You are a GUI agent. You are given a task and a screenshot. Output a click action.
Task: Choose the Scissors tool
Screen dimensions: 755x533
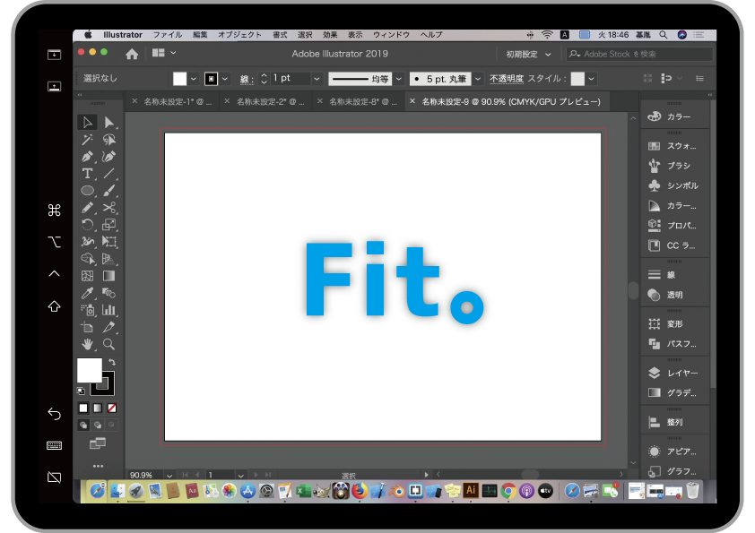tap(108, 208)
